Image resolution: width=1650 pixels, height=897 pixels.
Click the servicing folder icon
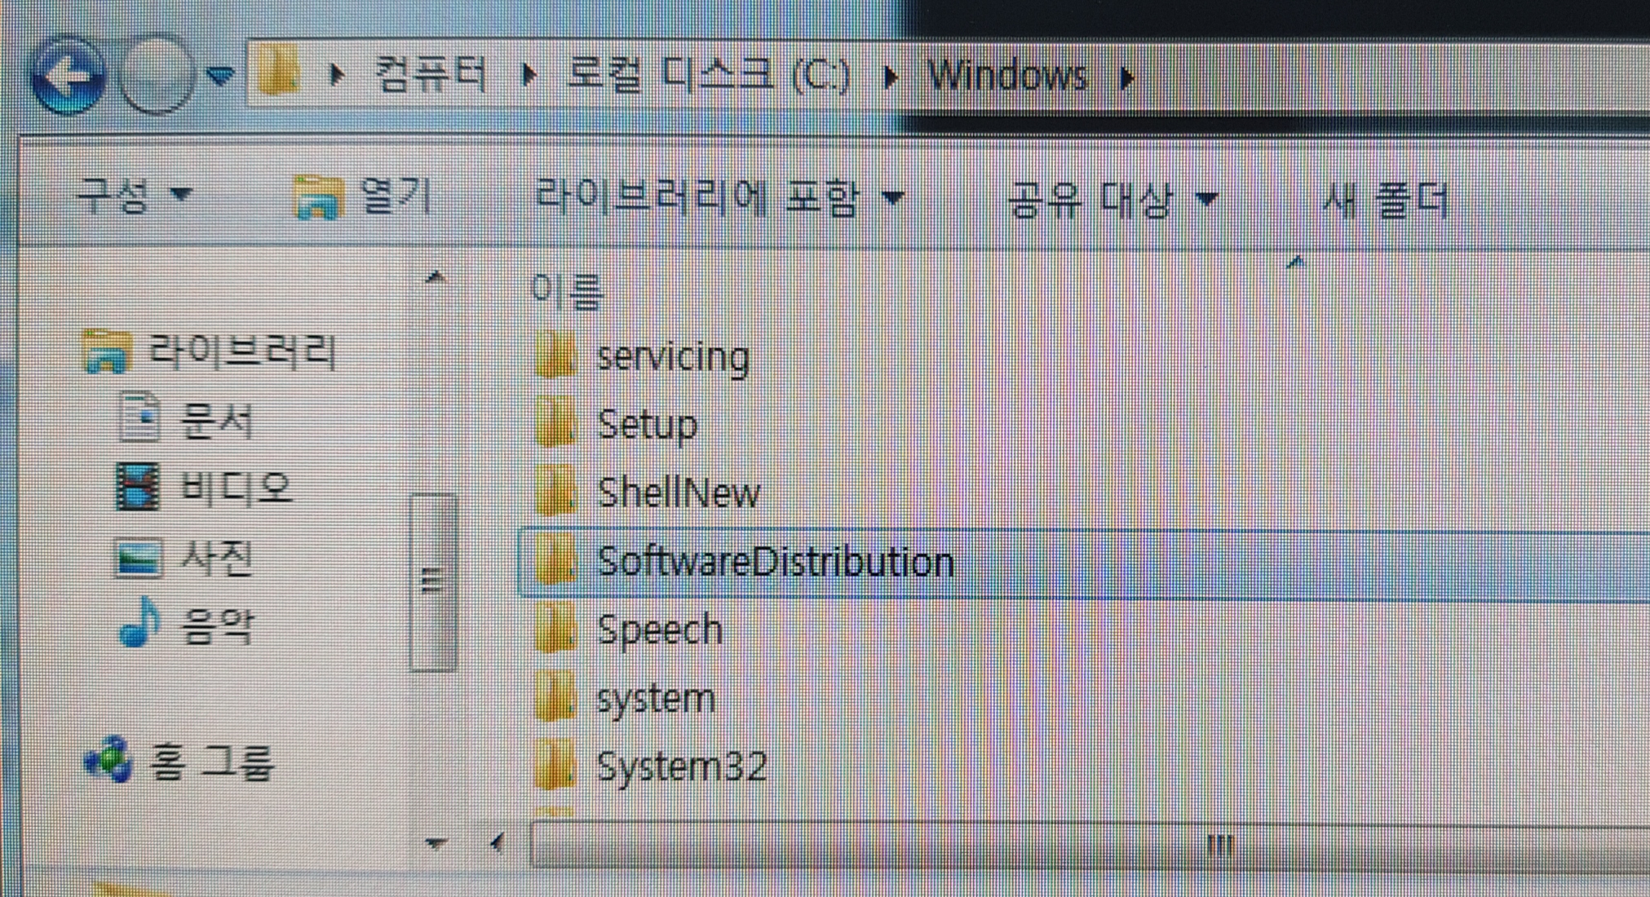pyautogui.click(x=556, y=355)
